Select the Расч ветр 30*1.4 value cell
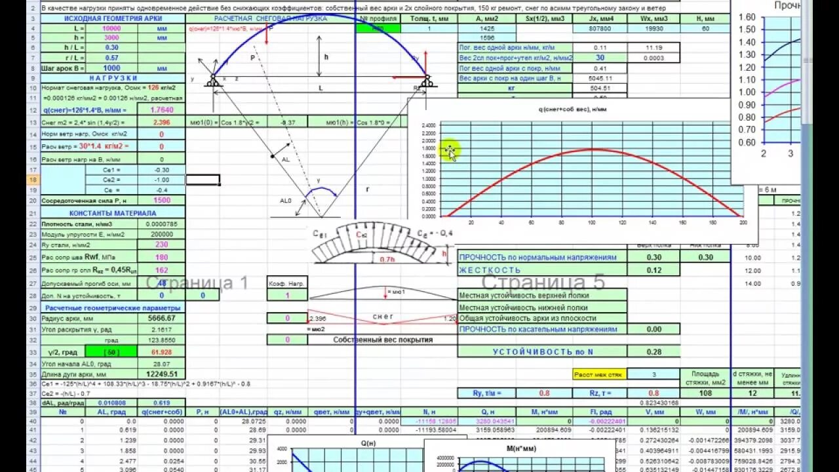The width and height of the screenshot is (839, 472). coord(162,146)
